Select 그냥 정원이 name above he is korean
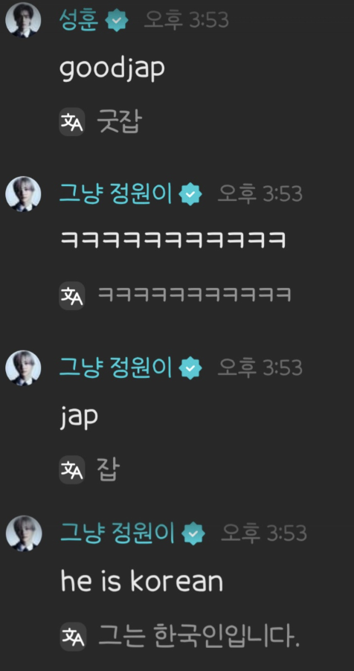Image resolution: width=354 pixels, height=671 pixels. coord(118,533)
